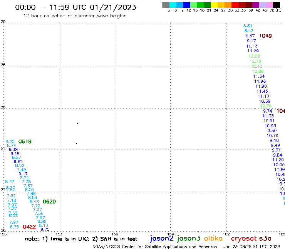Click the wave height value "9.82"
The width and height of the screenshot is (285, 250).
[18, 162]
